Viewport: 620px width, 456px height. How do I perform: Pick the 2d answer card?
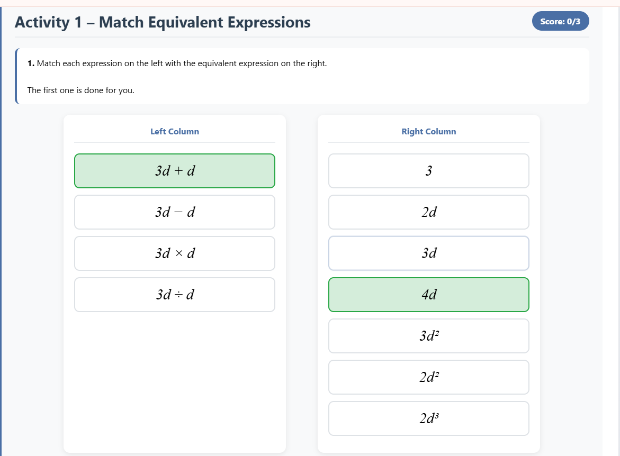point(429,212)
